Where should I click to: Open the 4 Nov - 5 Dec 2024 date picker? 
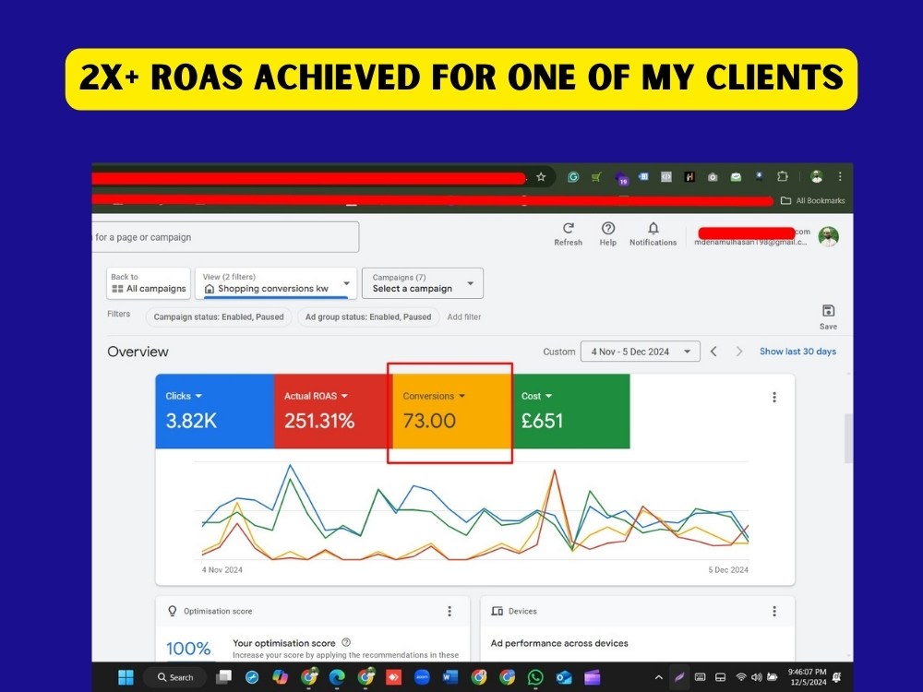[640, 352]
